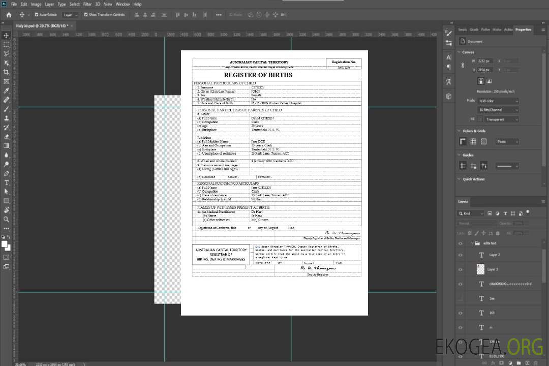Screen dimensions: 549x366
Task: Select the Move tool in the toolbar
Action: click(7, 36)
